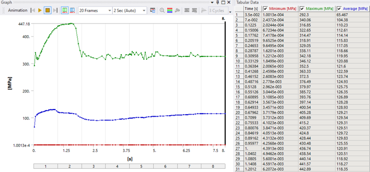The height and width of the screenshot is (172, 370).
Task: Click the zoom magnifier toolbar icon
Action: pos(162,10)
